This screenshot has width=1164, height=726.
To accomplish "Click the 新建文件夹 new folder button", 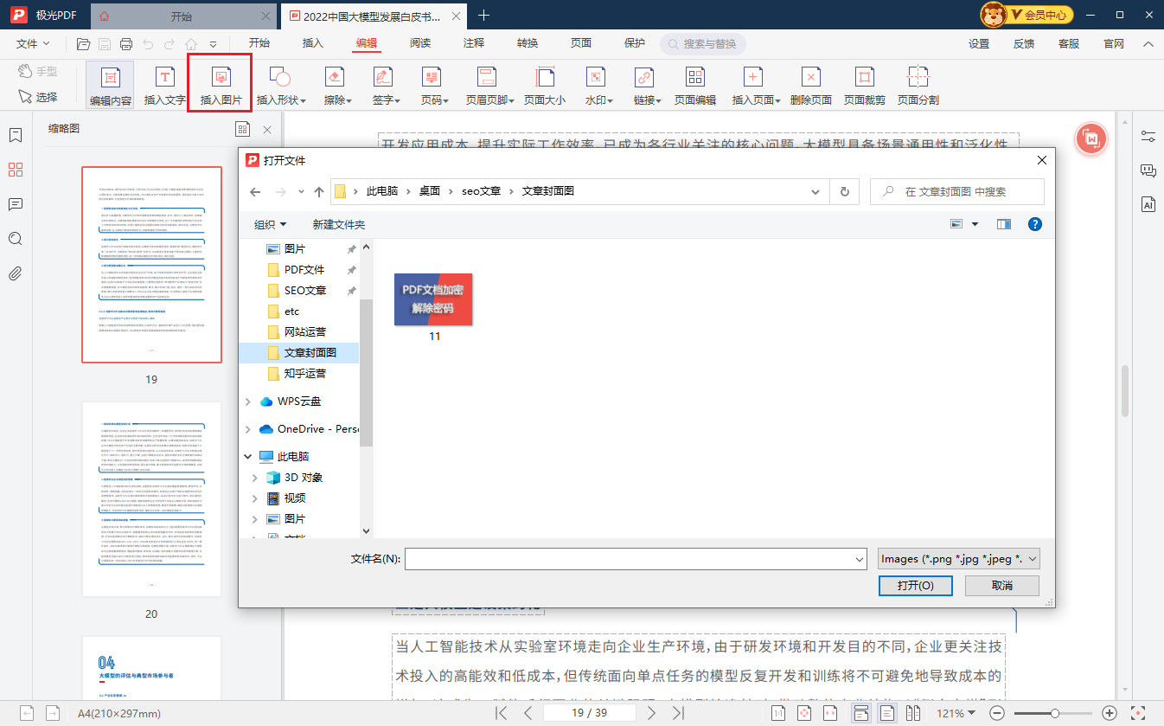I will (x=339, y=224).
